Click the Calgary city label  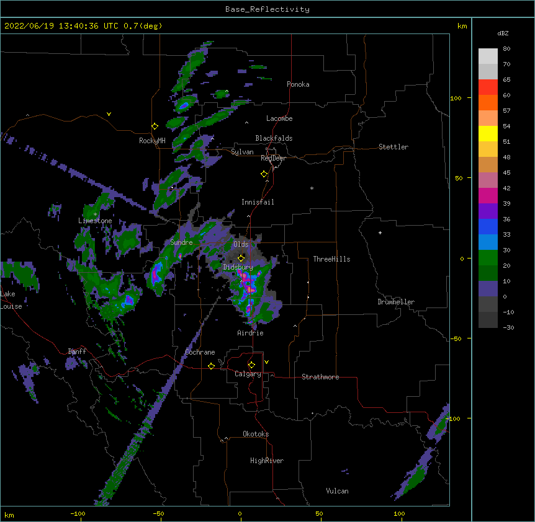pos(248,374)
